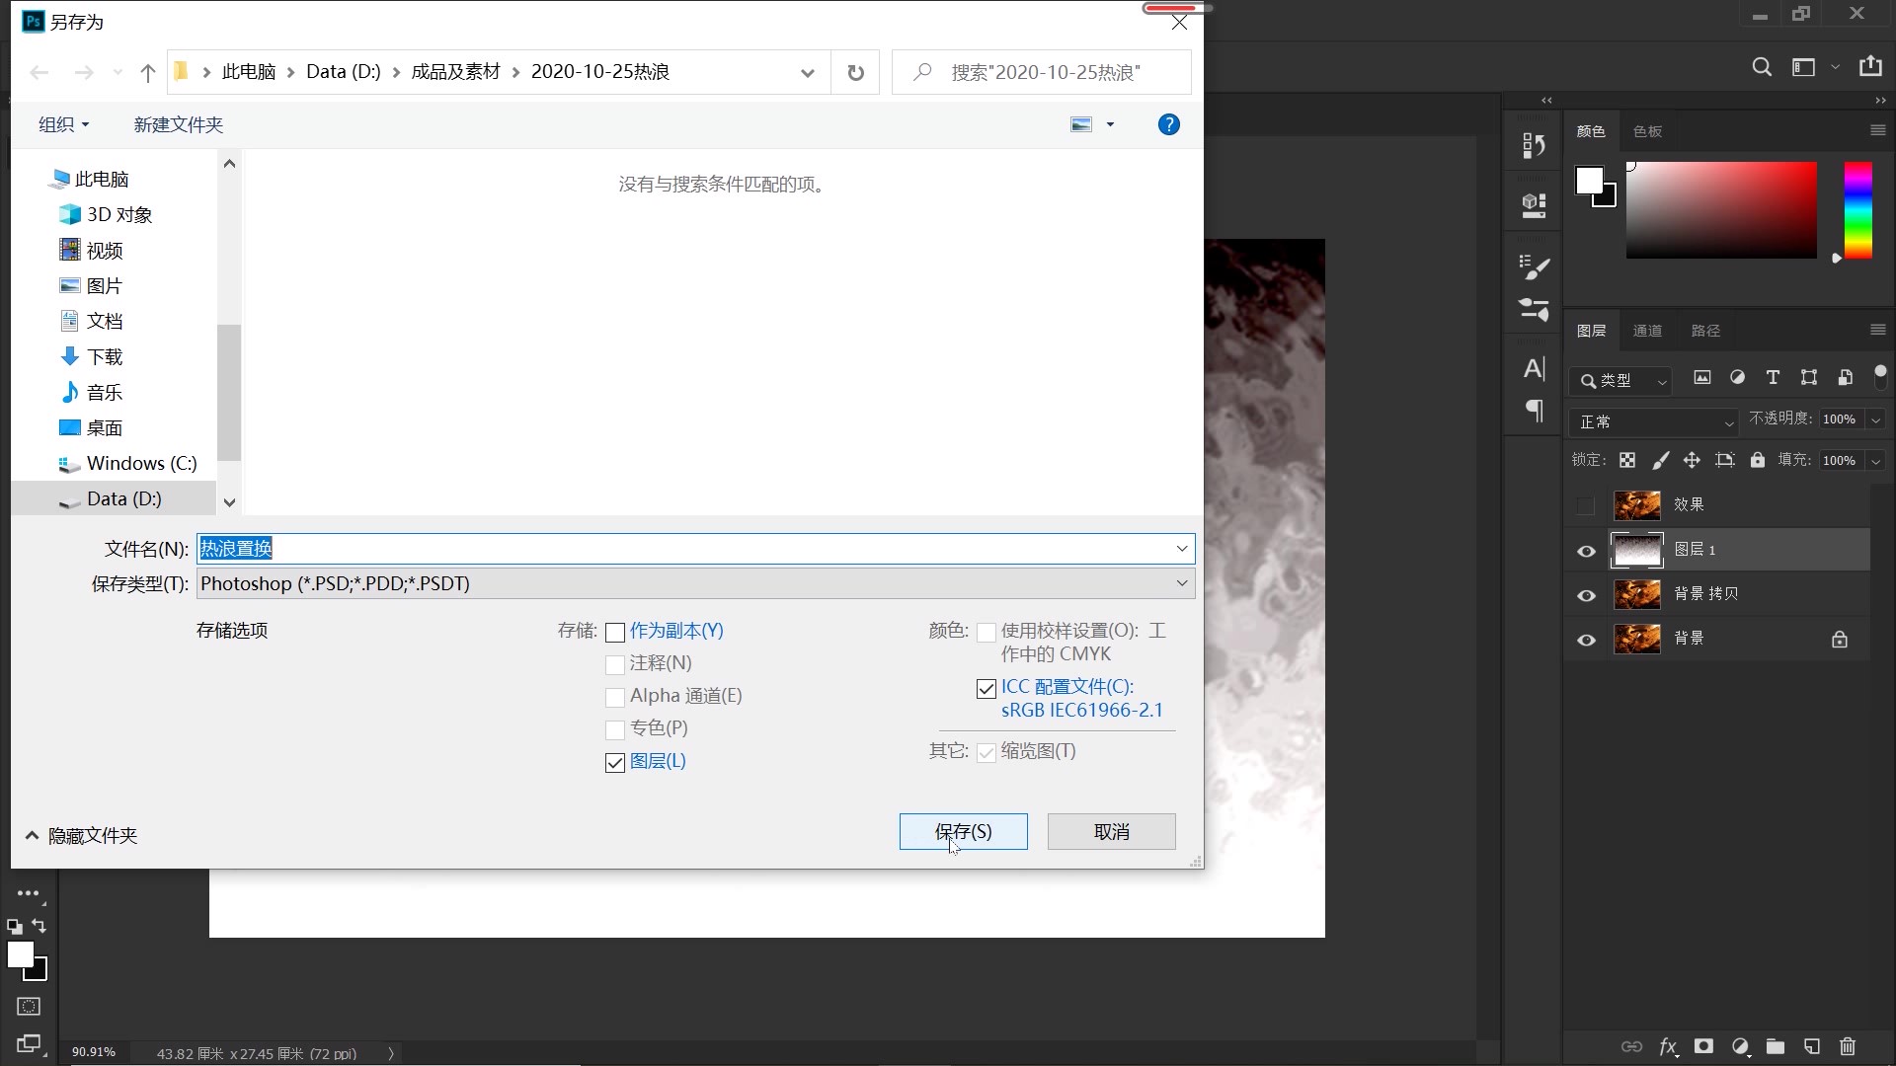
Task: Click the 新建文件夹 new folder button
Action: [177, 124]
